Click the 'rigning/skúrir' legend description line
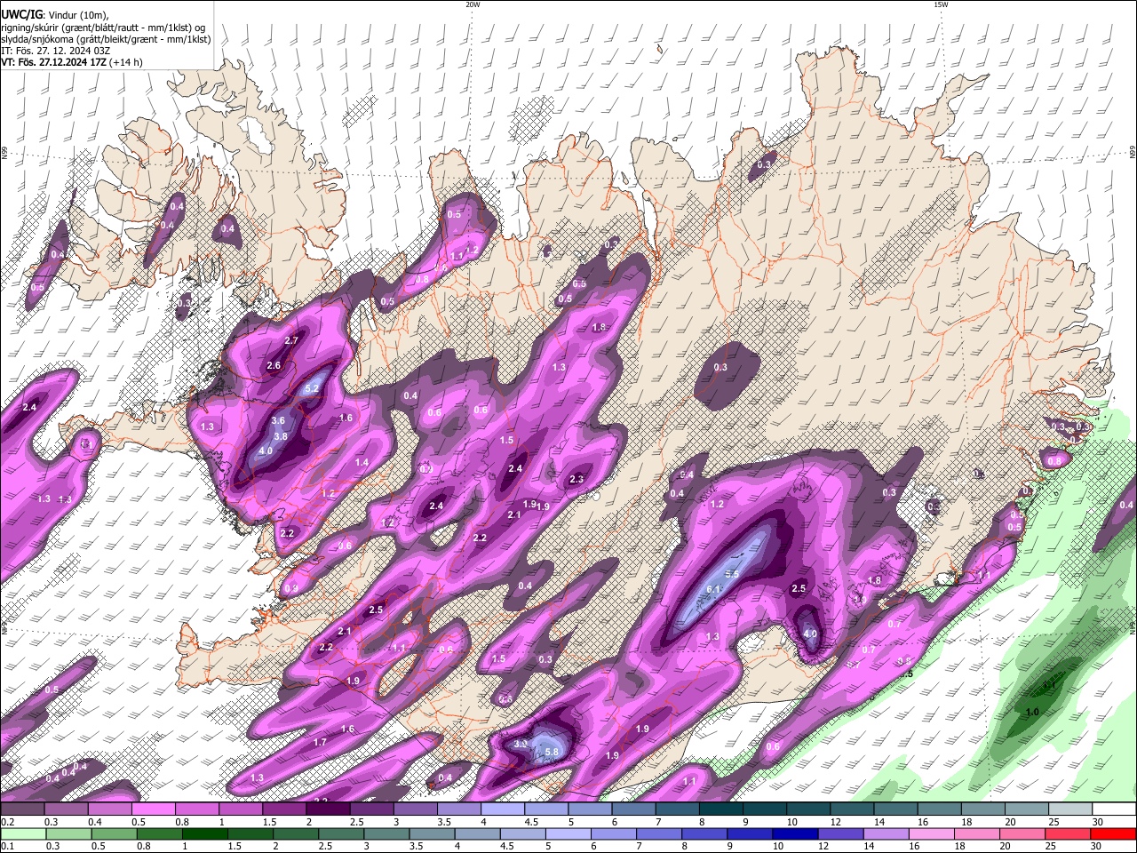 point(103,28)
